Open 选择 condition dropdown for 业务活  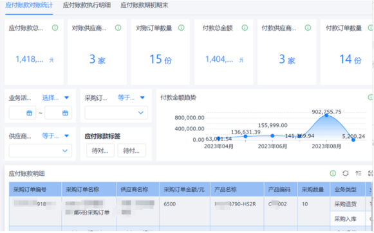[x=55, y=98]
